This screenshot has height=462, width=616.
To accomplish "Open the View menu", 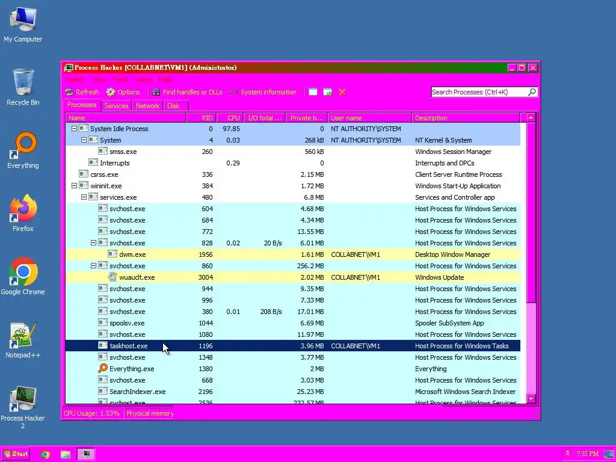I will [99, 80].
